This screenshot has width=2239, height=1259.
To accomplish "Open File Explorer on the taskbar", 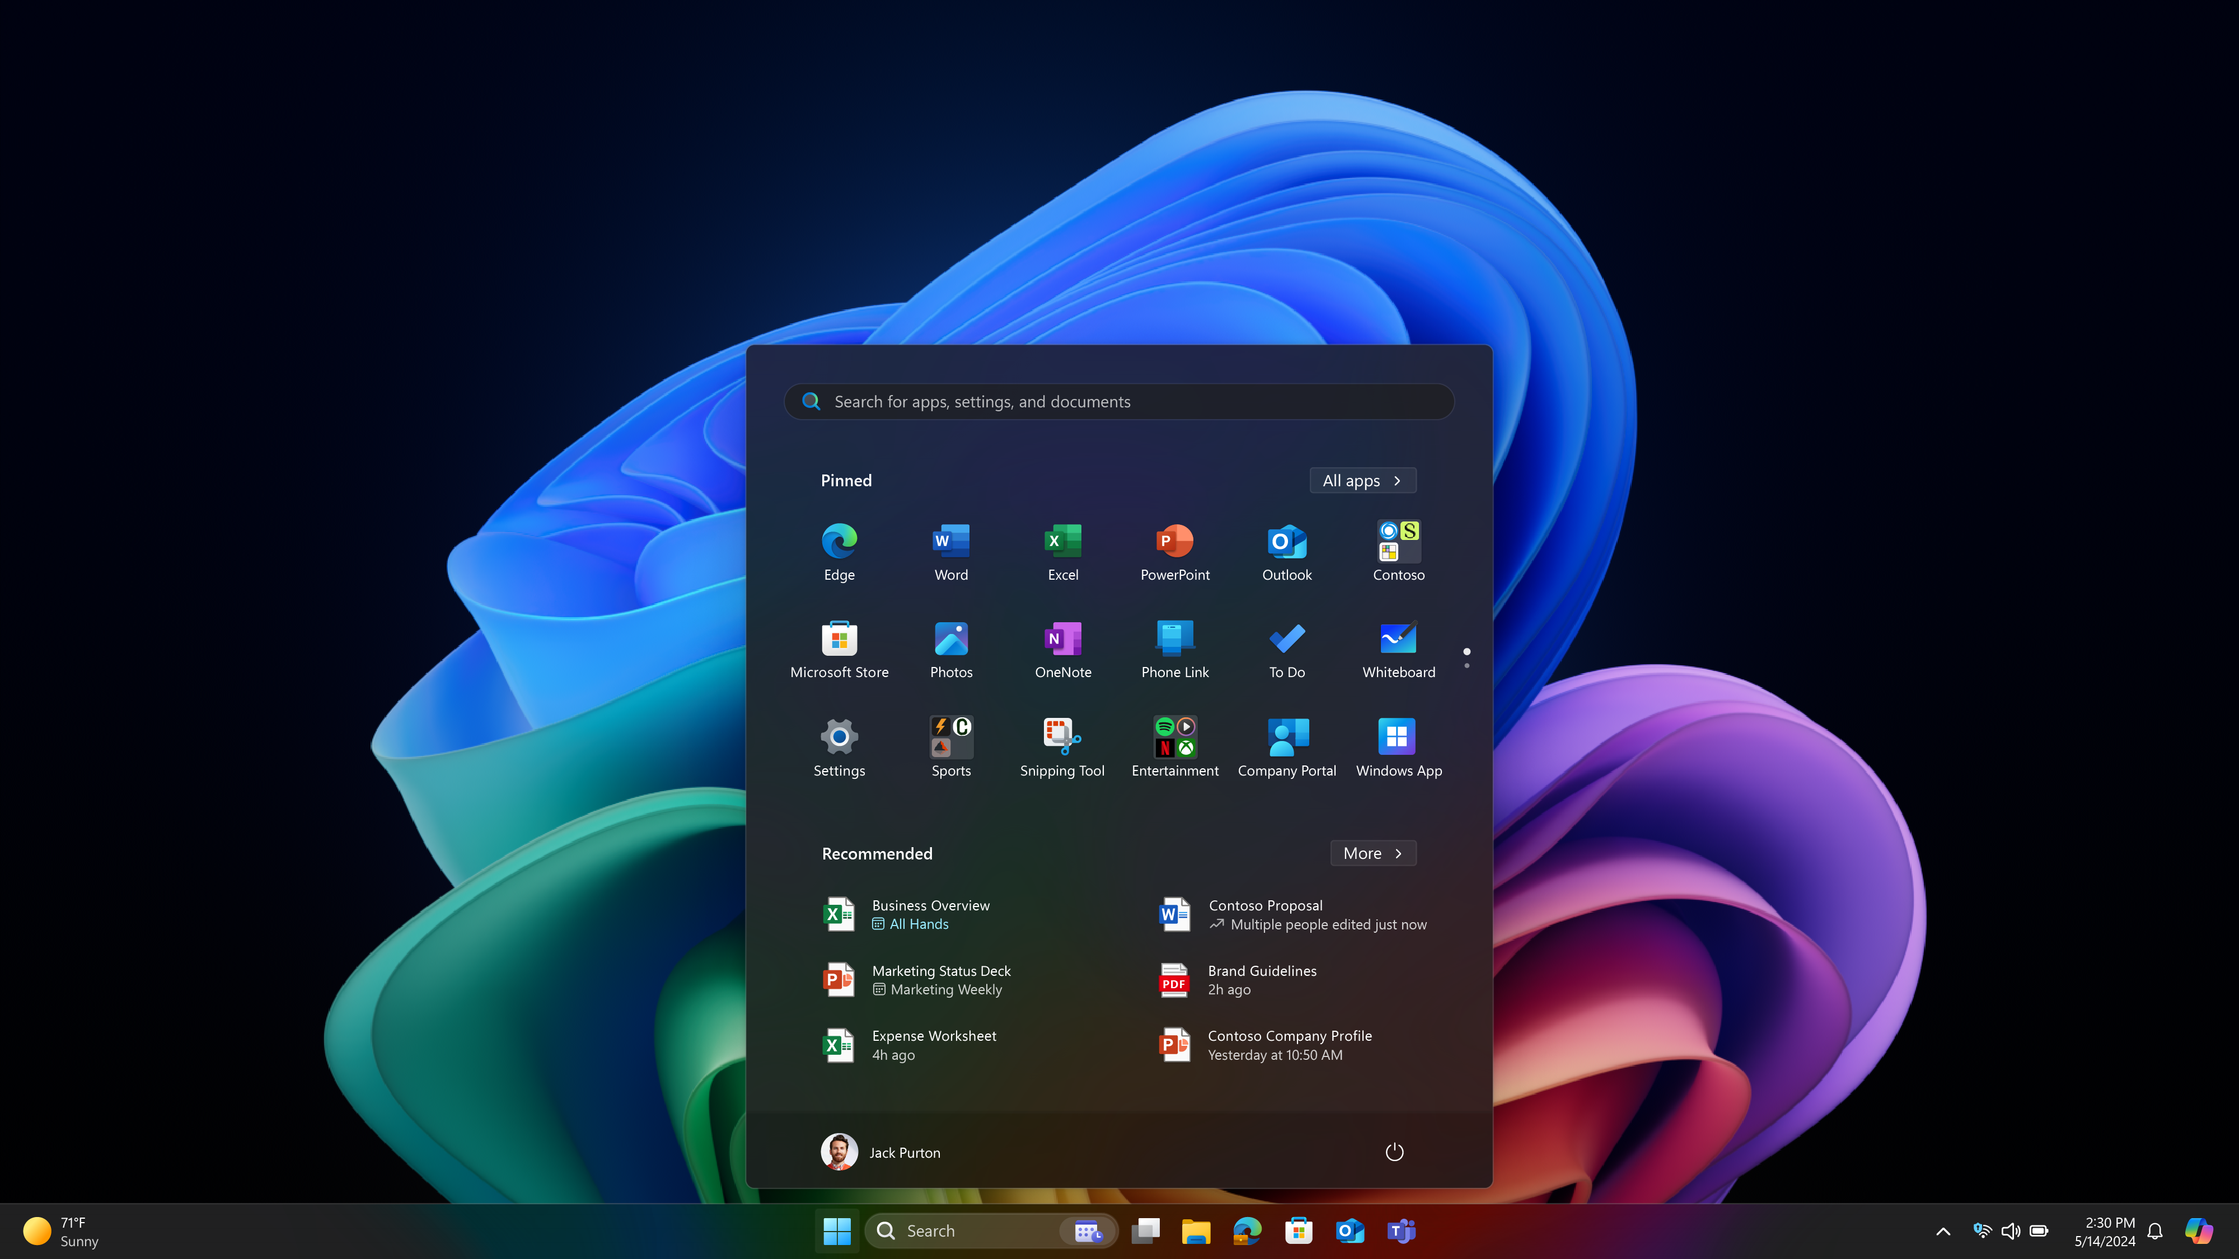I will [x=1196, y=1231].
